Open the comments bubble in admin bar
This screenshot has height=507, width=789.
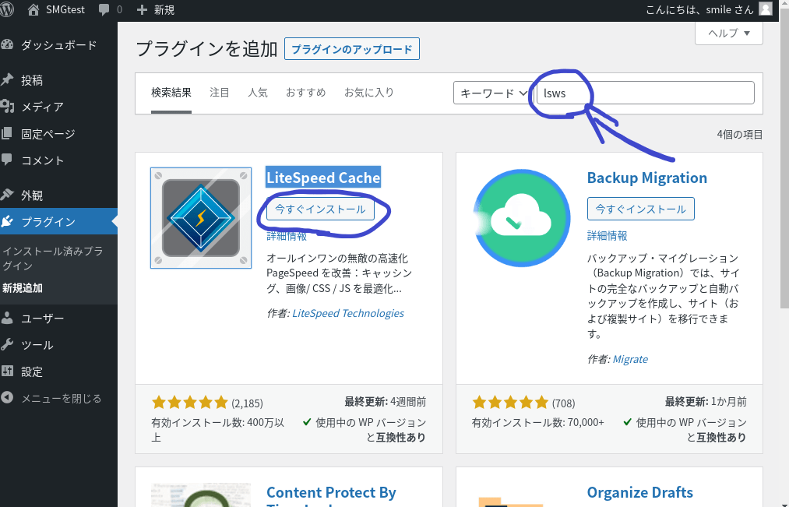click(104, 10)
